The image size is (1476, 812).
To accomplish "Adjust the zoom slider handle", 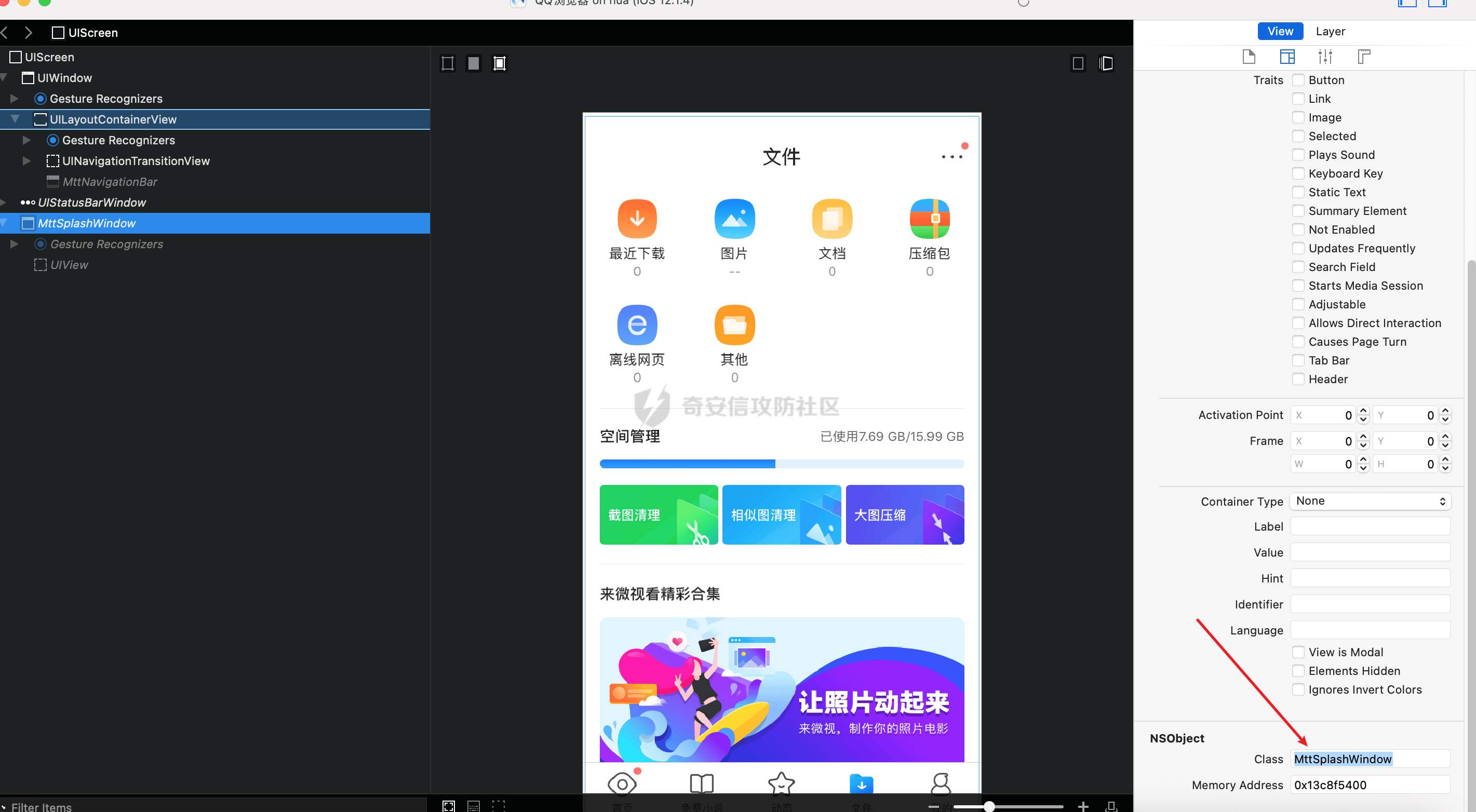I will pyautogui.click(x=989, y=806).
